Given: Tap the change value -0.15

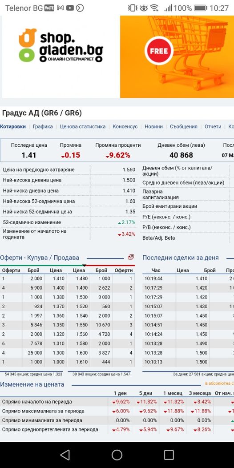Looking at the screenshot, I should (x=70, y=155).
